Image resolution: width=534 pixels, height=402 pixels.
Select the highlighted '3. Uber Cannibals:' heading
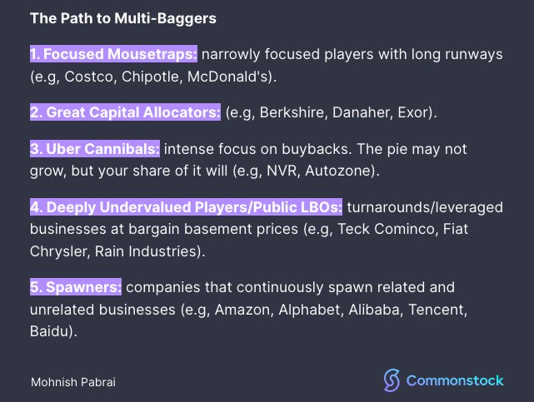click(x=95, y=149)
